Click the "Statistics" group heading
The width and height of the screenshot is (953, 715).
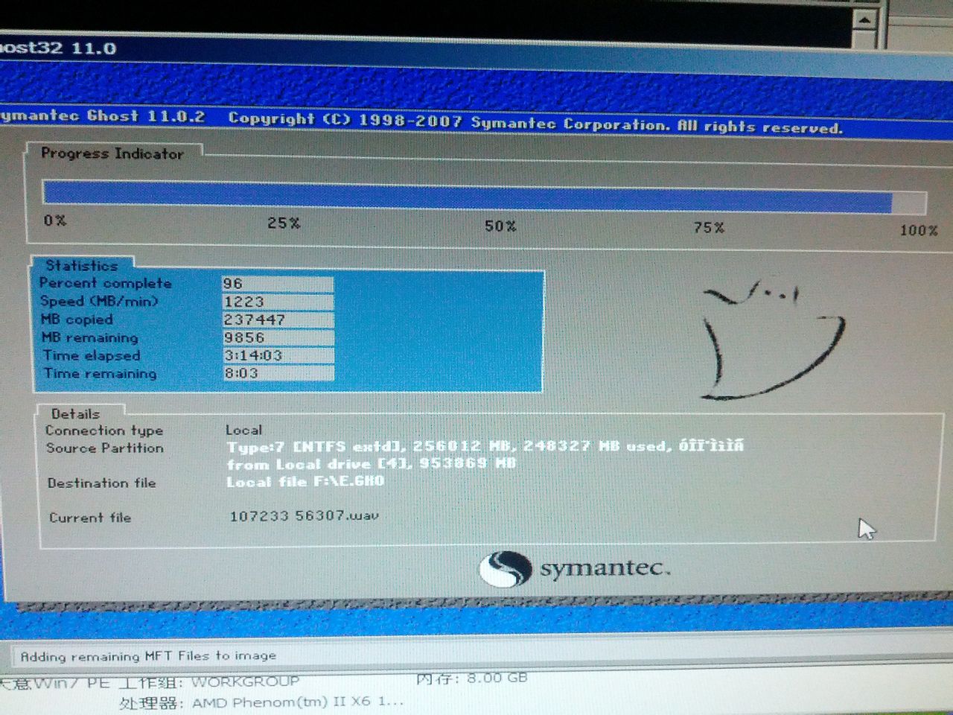tap(82, 265)
